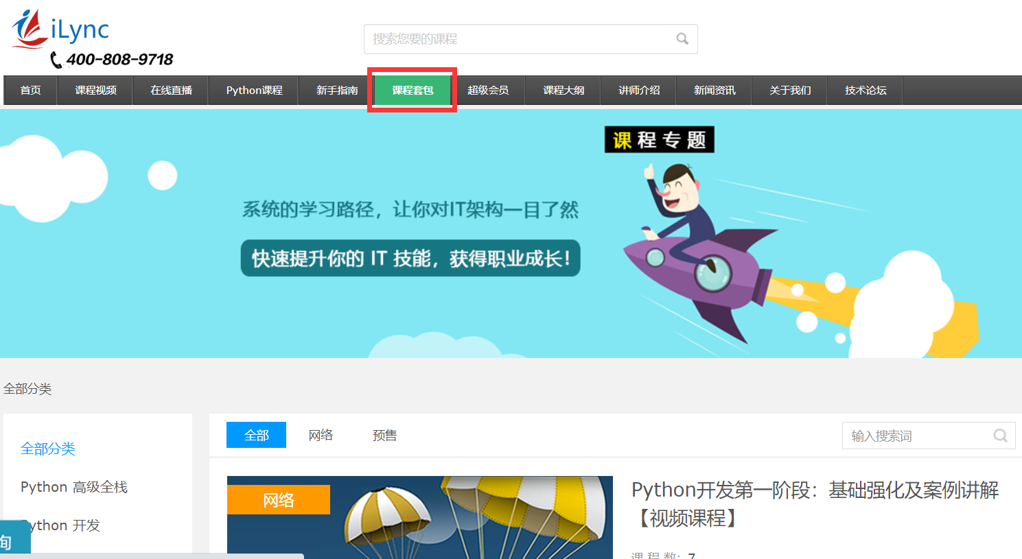The image size is (1022, 559).
Task: Navigate to 技术论坛
Action: point(866,91)
